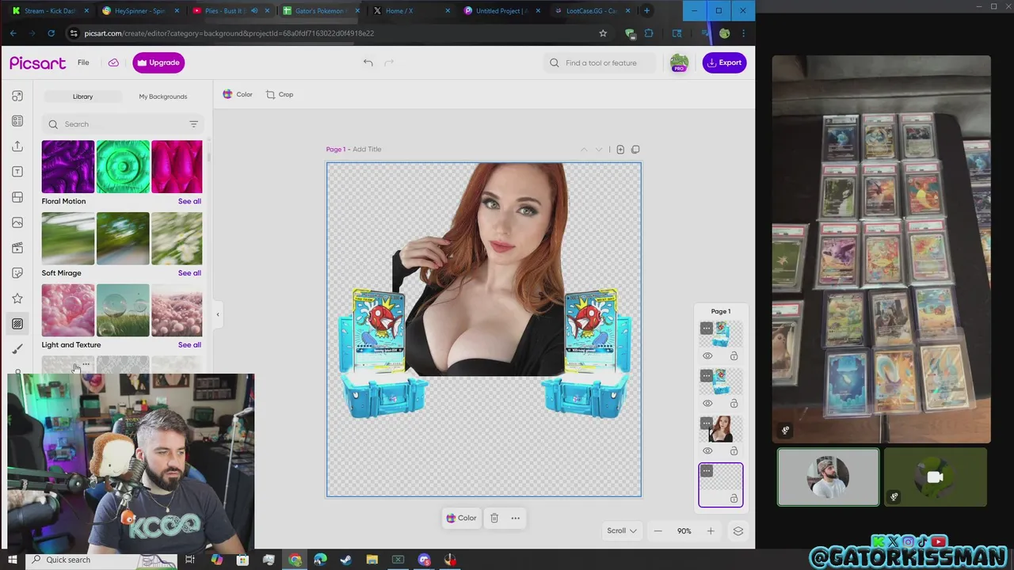Open the top Magikarp layer options menu
Viewport: 1014px width, 570px height.
pos(707,329)
